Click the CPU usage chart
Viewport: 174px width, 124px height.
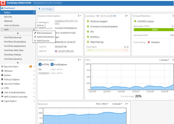(x=132, y=77)
